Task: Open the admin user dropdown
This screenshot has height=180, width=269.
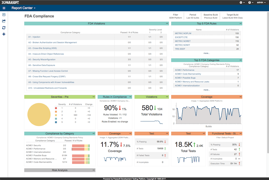Action: pos(261,2)
